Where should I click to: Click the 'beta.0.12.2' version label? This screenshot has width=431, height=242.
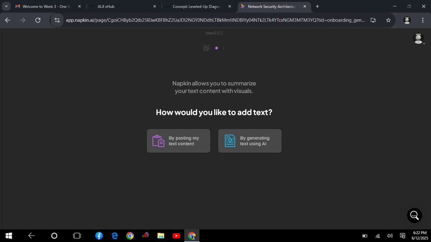(215, 33)
